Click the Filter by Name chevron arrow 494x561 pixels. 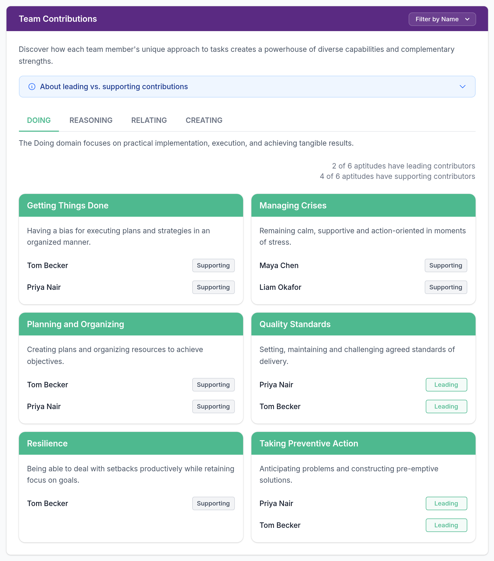point(467,19)
